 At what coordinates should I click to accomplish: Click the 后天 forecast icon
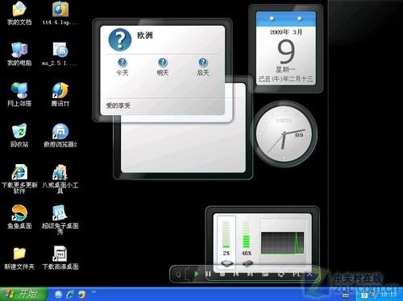coord(203,63)
